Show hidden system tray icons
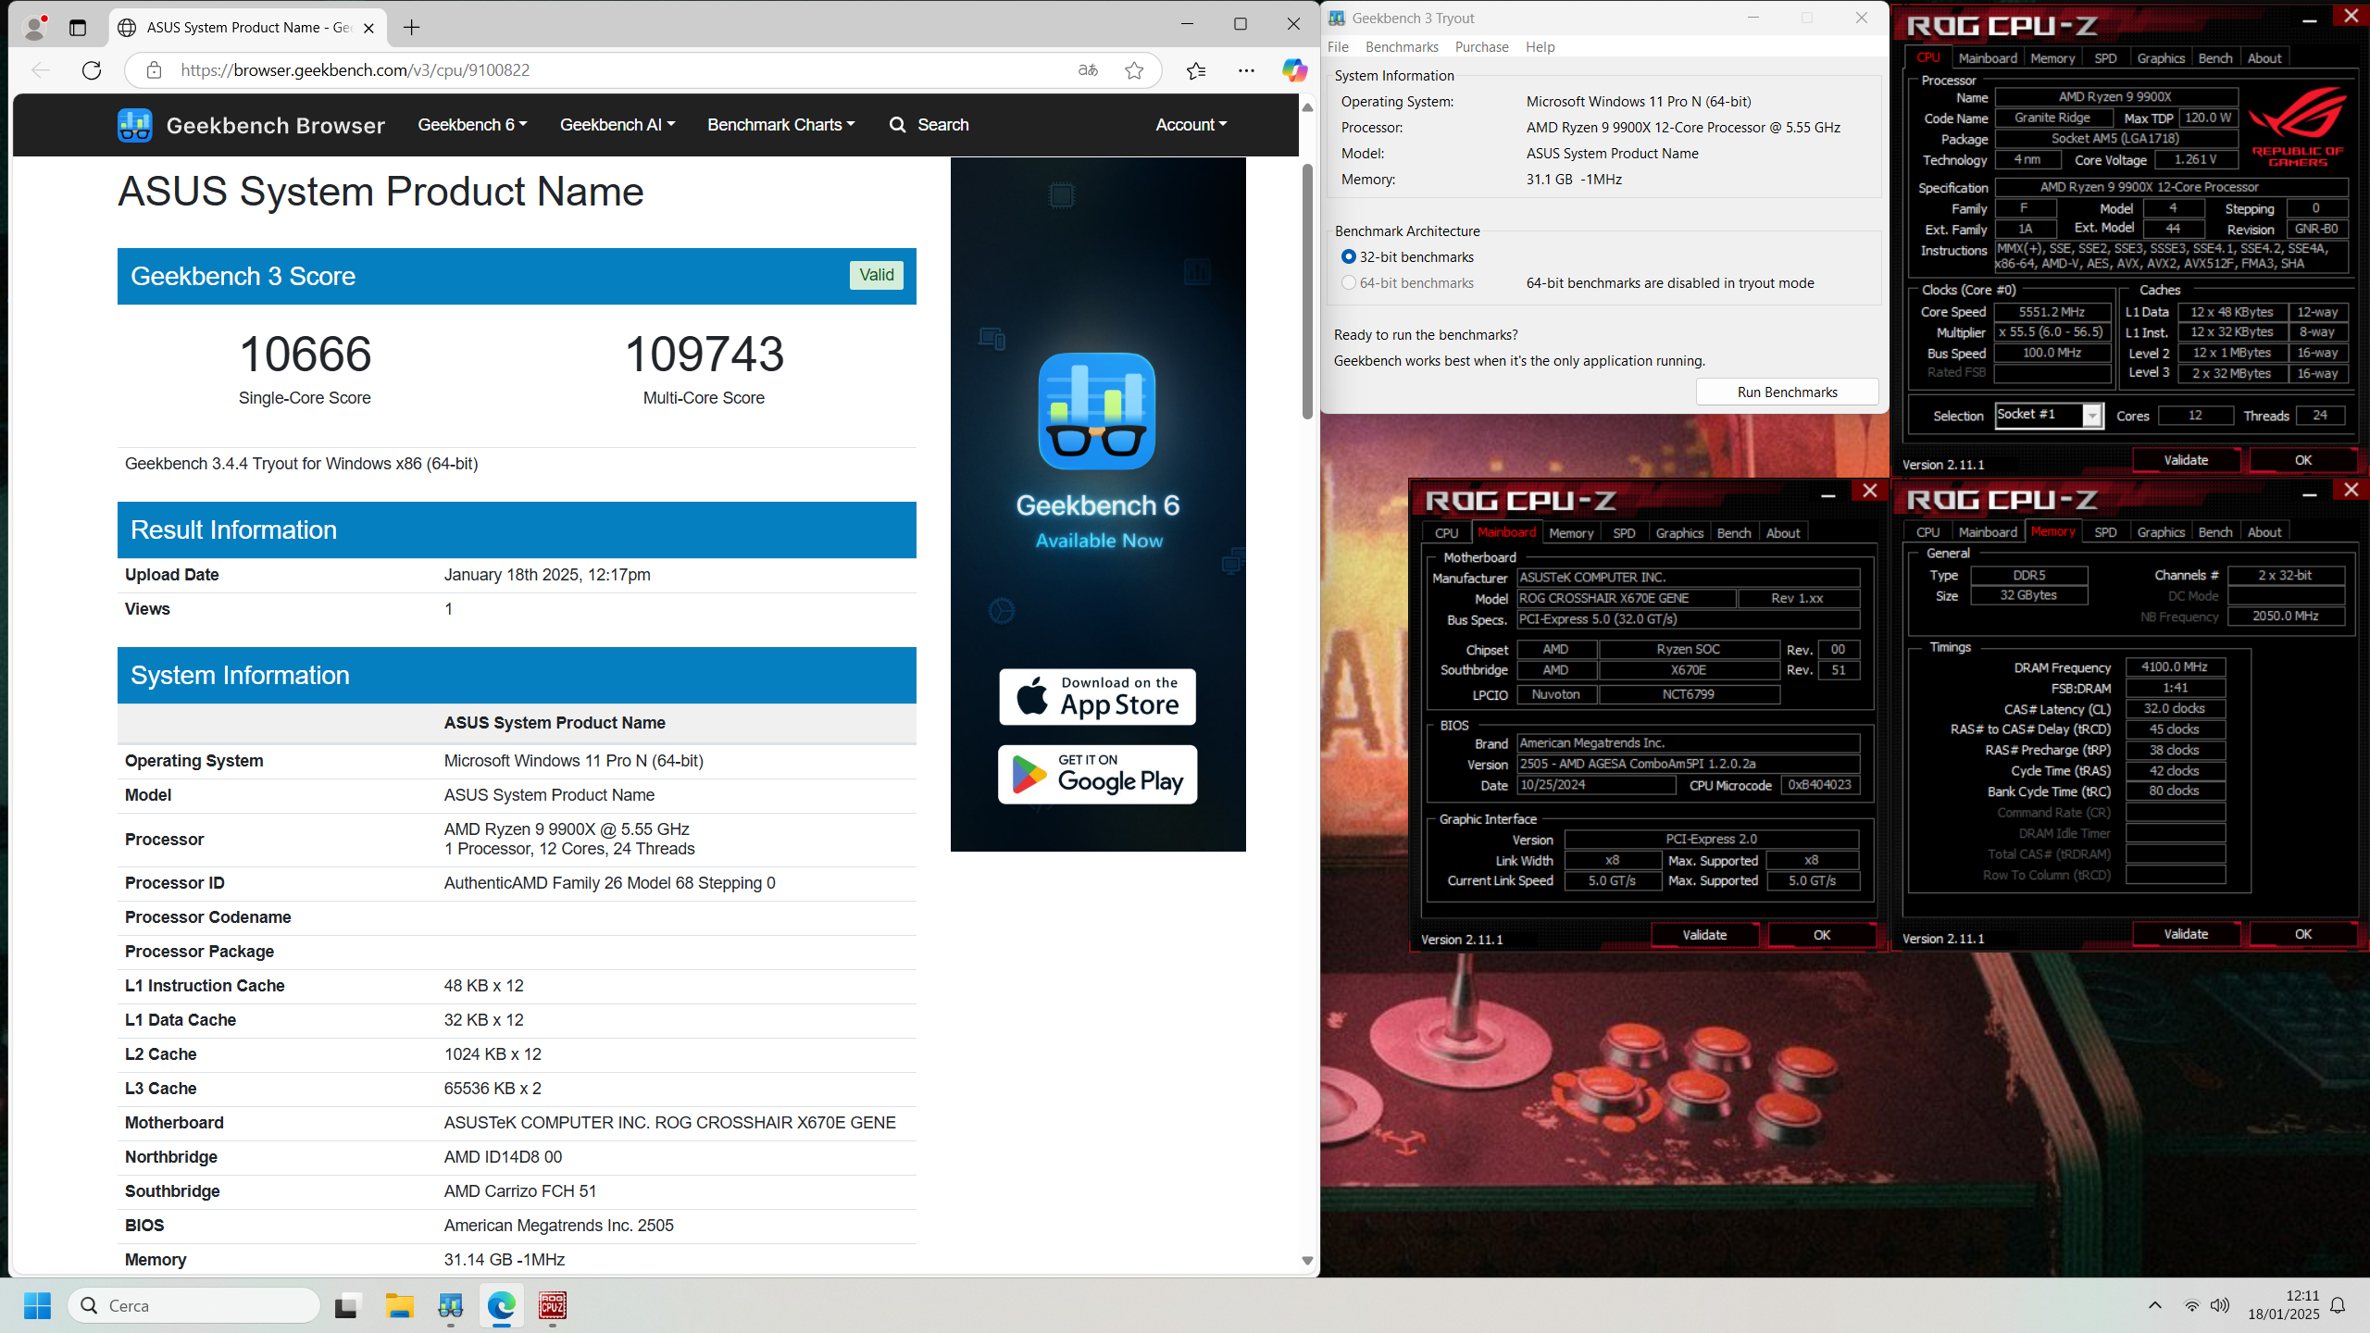The image size is (2370, 1333). coord(2155,1305)
